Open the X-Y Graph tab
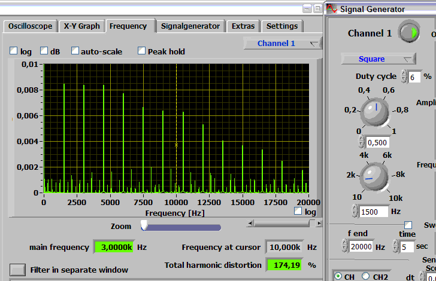Viewport: 436px width, 281px height. [81, 26]
